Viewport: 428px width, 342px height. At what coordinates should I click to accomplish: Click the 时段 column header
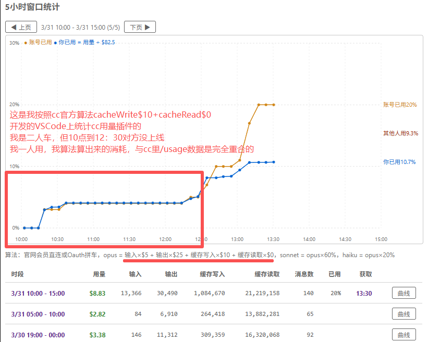(x=17, y=274)
